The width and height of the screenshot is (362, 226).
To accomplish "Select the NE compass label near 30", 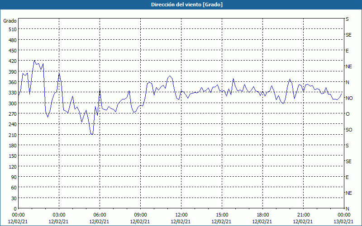I will [x=348, y=193].
